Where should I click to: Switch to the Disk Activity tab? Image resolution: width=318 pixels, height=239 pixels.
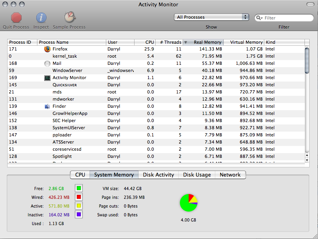pyautogui.click(x=158, y=175)
